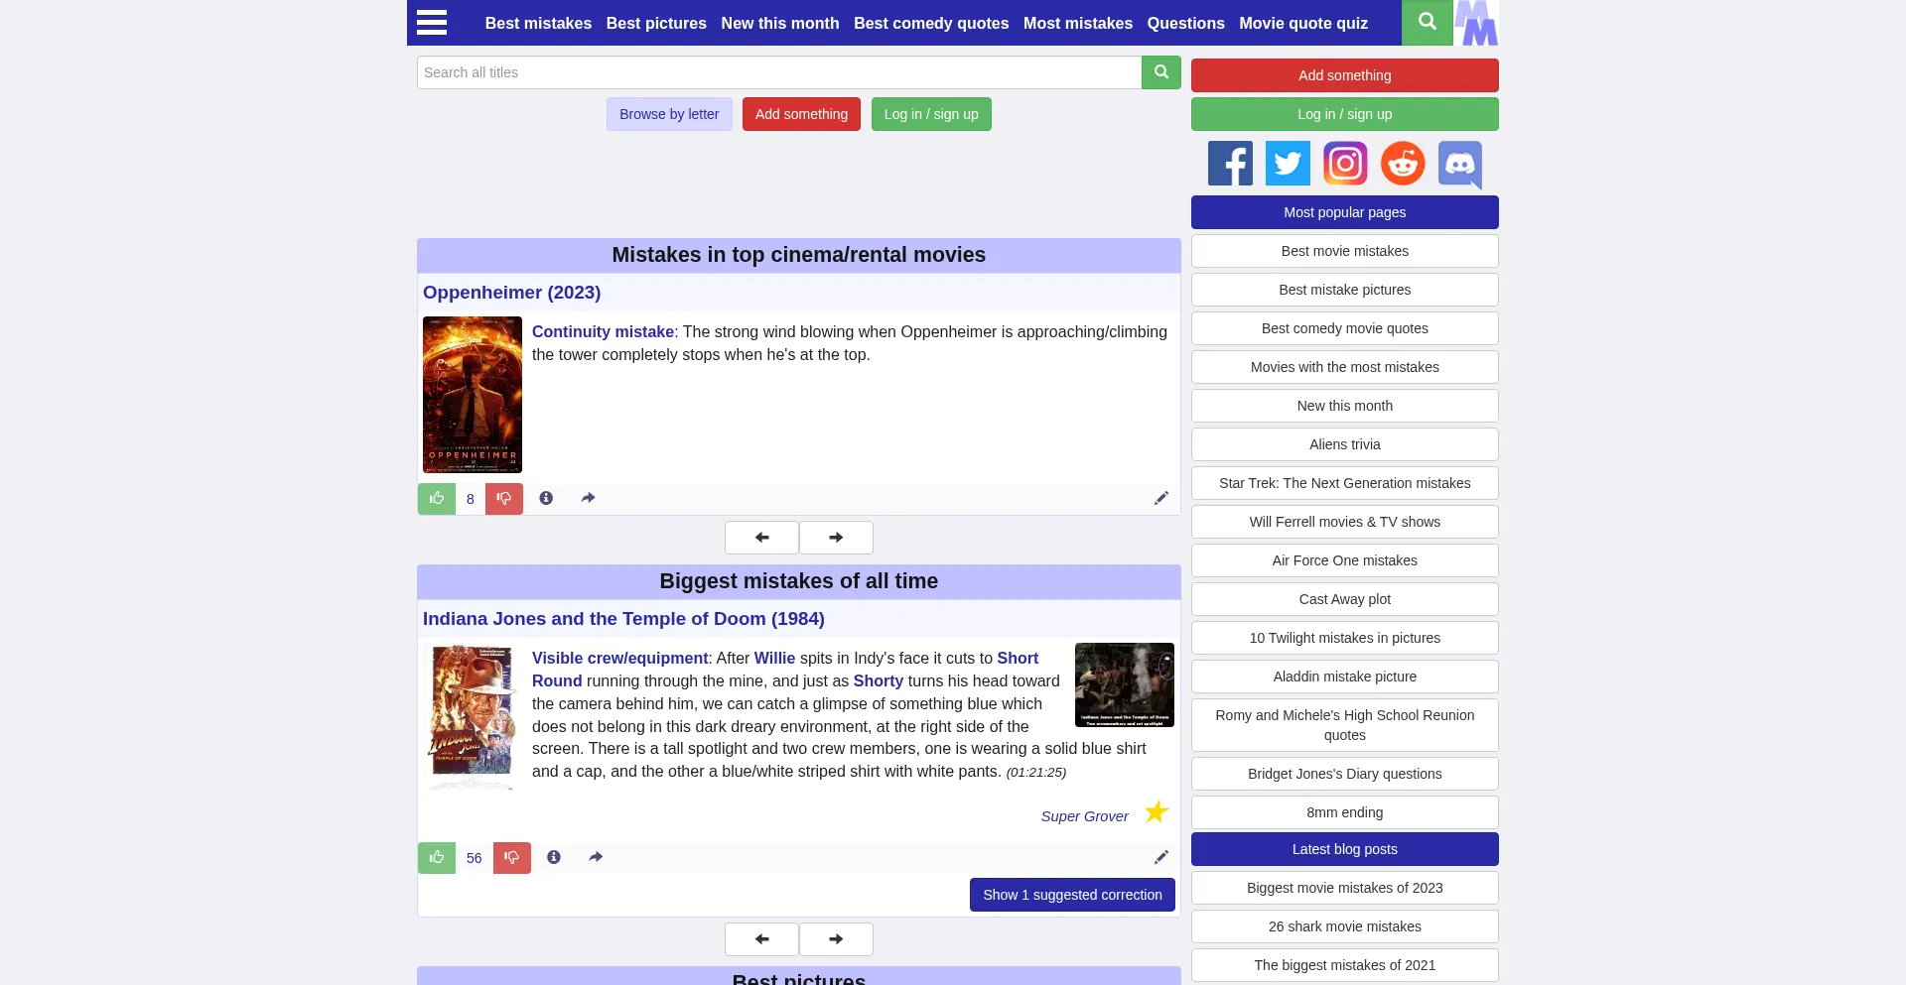The image size is (1906, 985).
Task: Open the Discord server icon
Action: pyautogui.click(x=1460, y=165)
